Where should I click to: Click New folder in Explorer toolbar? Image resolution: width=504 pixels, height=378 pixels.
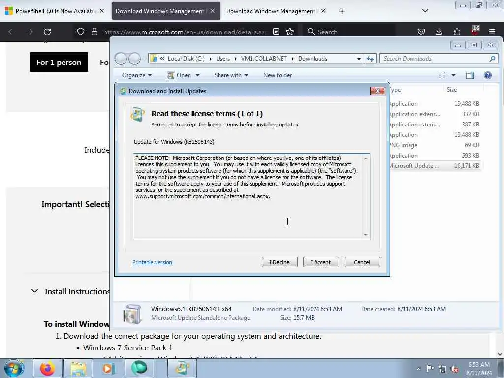[278, 75]
